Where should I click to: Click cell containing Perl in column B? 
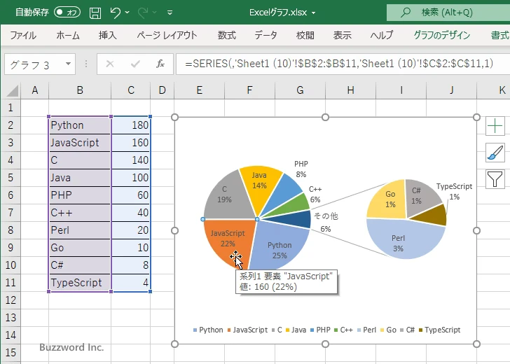[x=80, y=230]
